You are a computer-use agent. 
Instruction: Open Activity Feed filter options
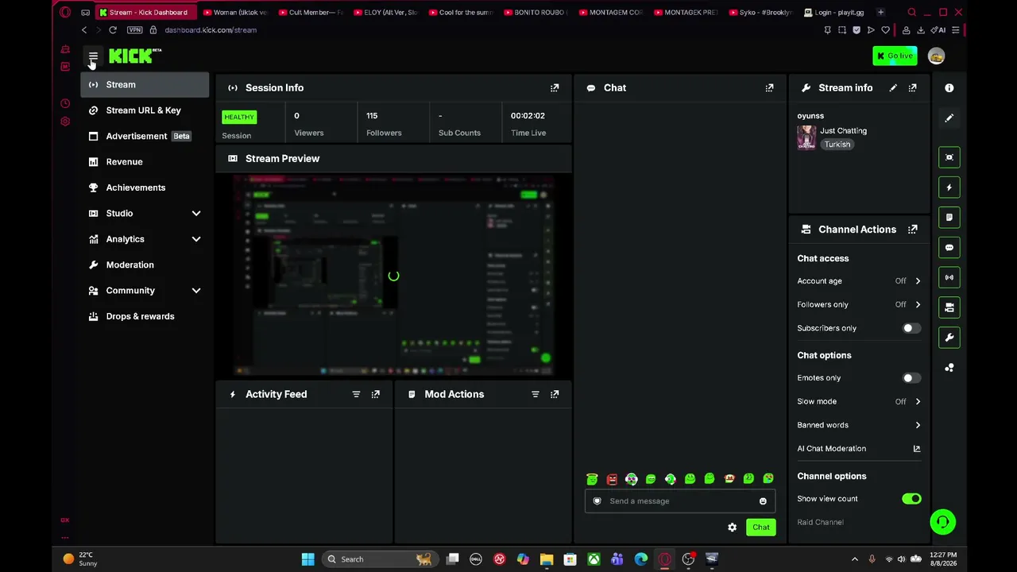[356, 394]
